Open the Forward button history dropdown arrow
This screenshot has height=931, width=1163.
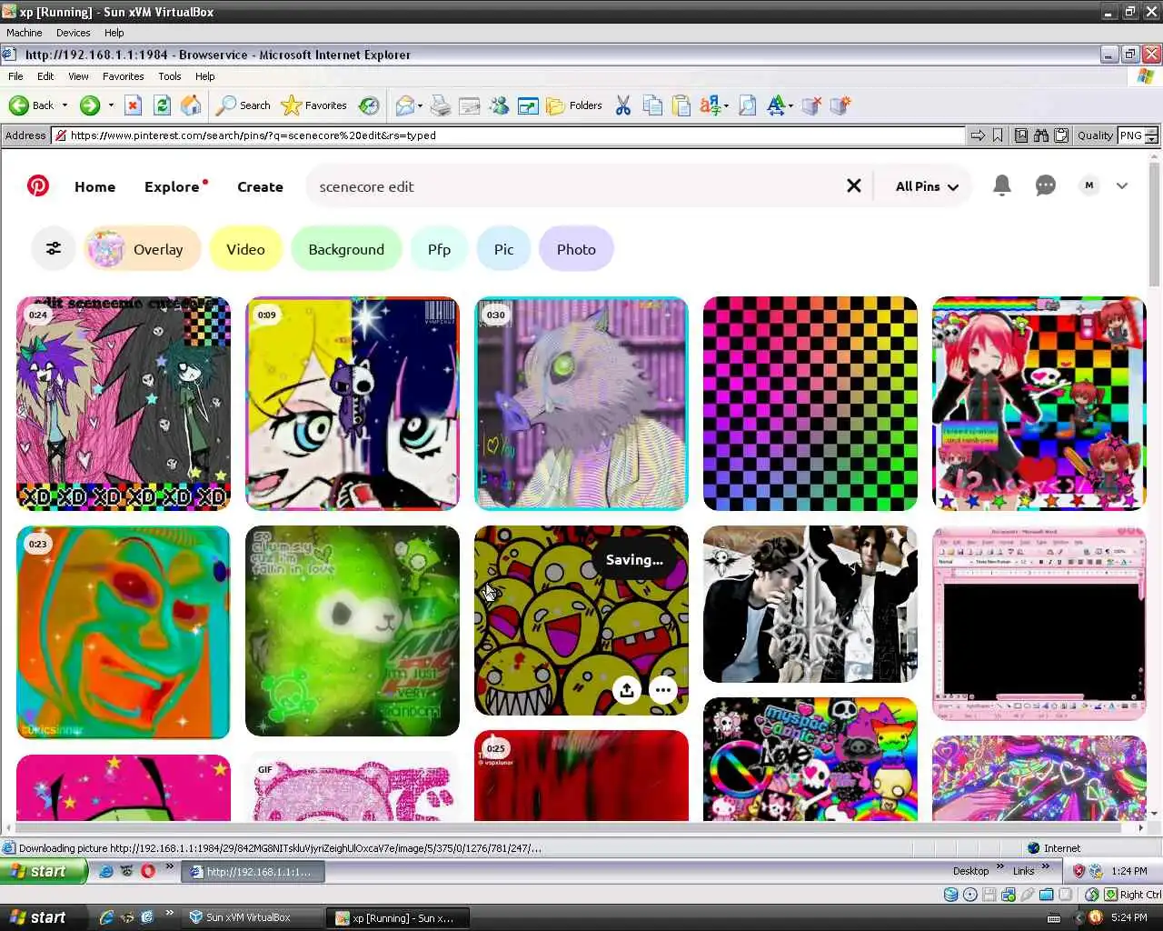111,105
